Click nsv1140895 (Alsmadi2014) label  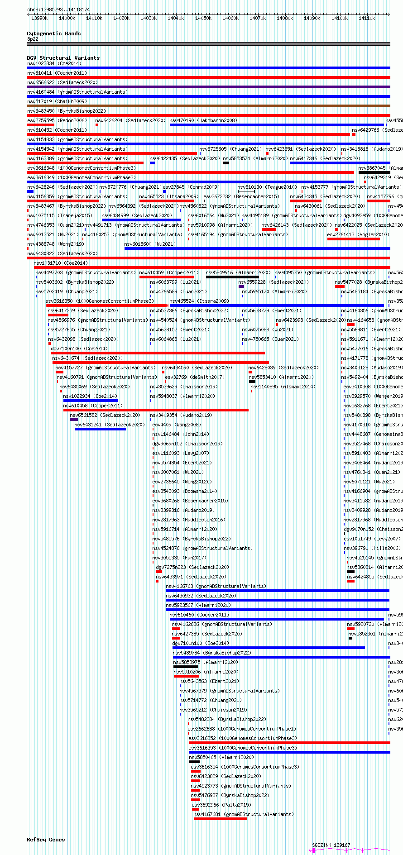[283, 387]
